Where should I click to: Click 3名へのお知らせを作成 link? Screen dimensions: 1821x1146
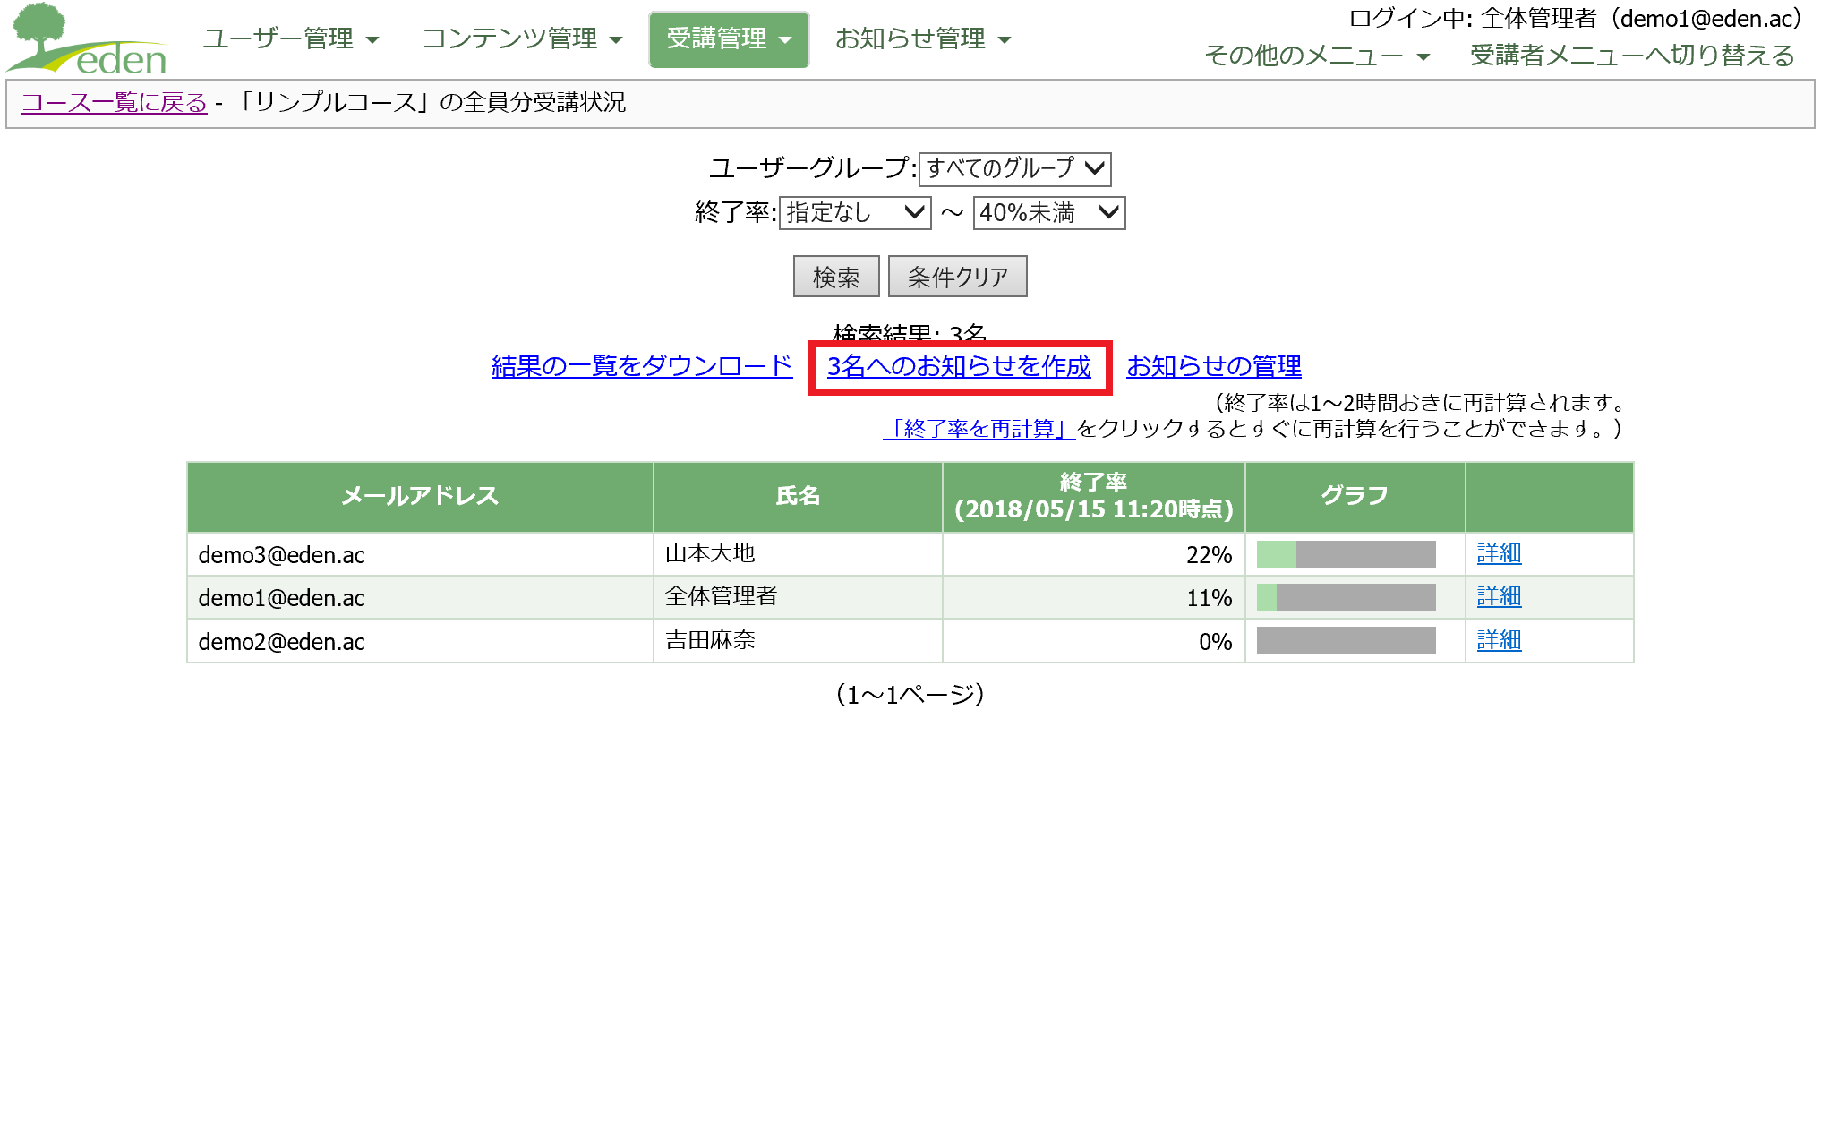click(959, 366)
